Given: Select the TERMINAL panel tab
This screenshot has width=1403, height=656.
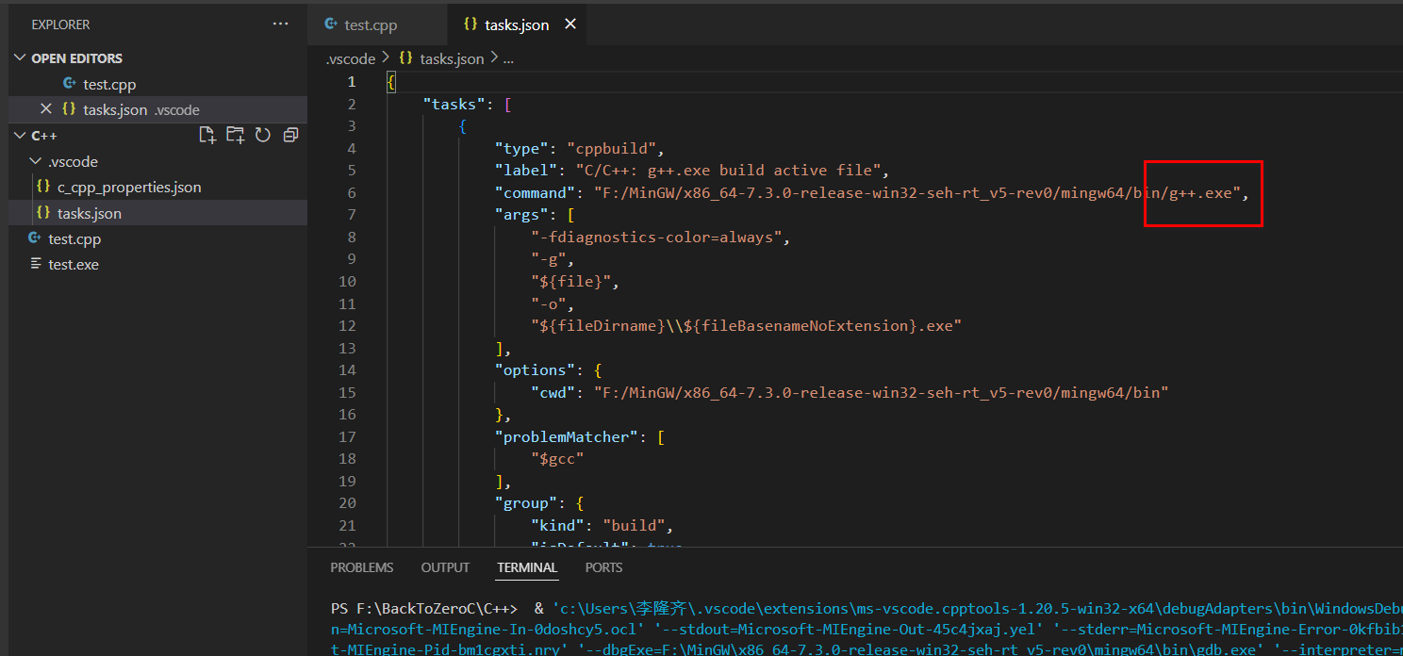Looking at the screenshot, I should point(527,567).
